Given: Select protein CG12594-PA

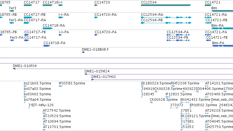Looking at the screenshot, I should tap(178, 32).
